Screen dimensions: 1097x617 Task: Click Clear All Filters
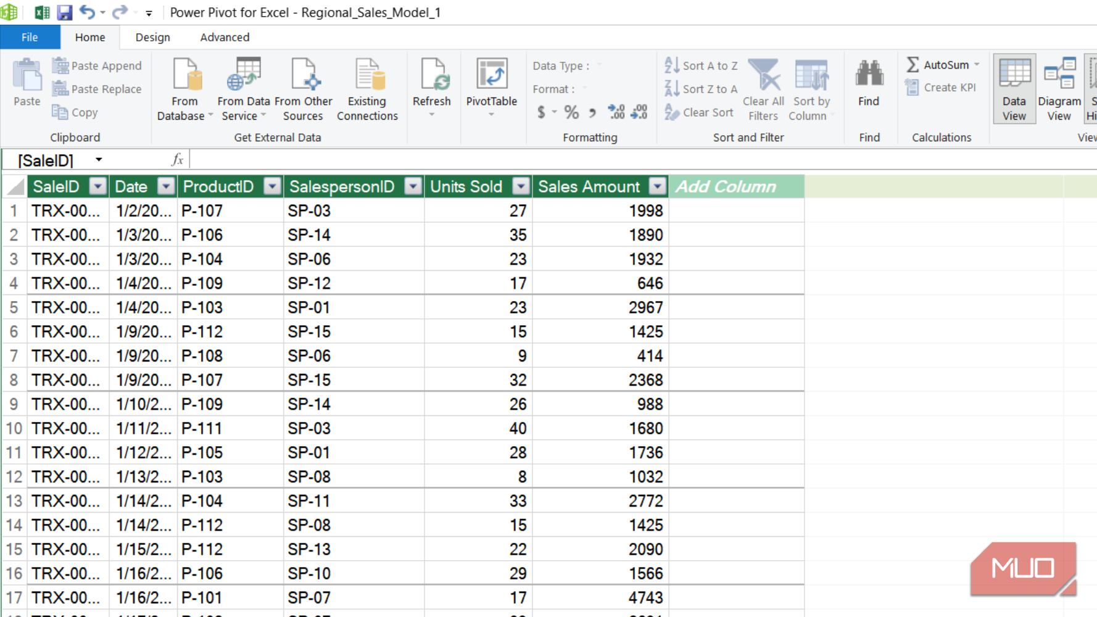(x=764, y=89)
